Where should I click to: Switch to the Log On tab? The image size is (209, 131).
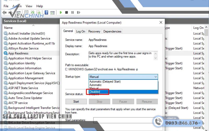pos(81,31)
